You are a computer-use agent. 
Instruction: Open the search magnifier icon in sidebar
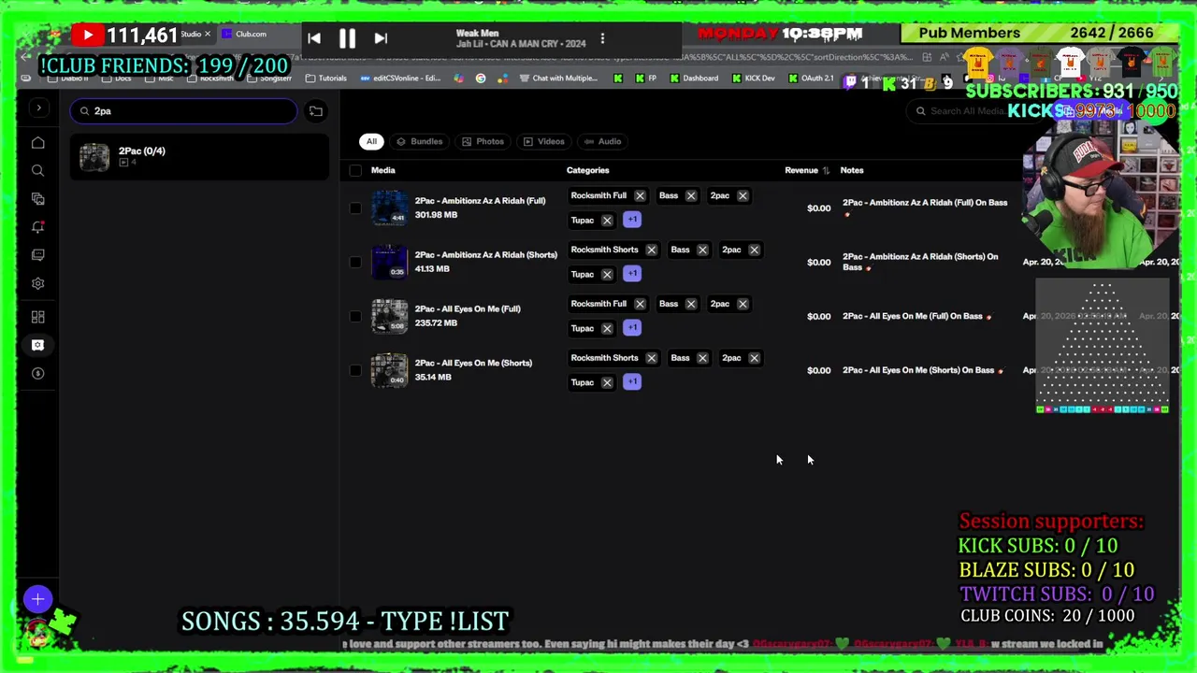38,171
